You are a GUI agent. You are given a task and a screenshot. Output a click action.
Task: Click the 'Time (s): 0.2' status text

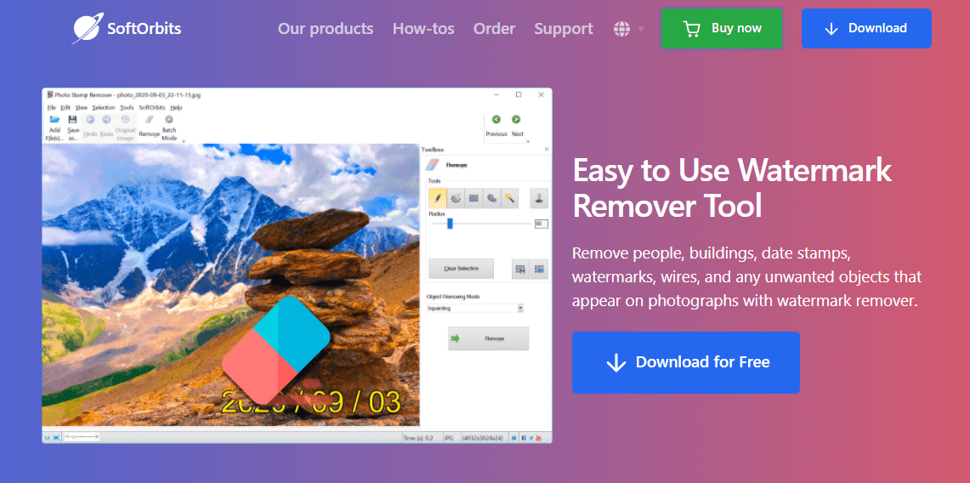tap(417, 438)
